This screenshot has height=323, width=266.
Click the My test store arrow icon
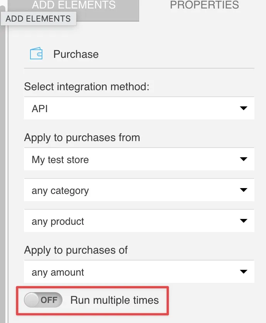coord(244,159)
